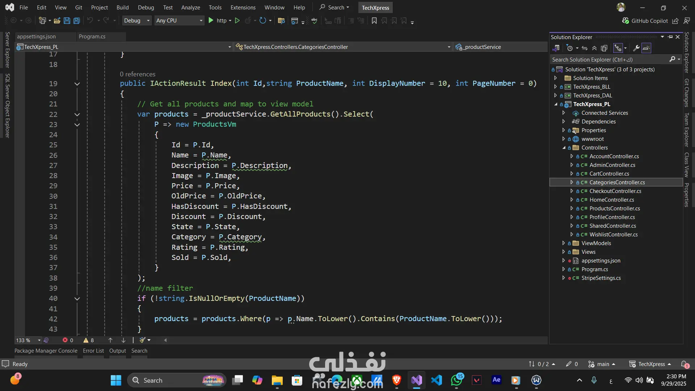Click the bookmark toggle toolbar icon

click(x=374, y=21)
